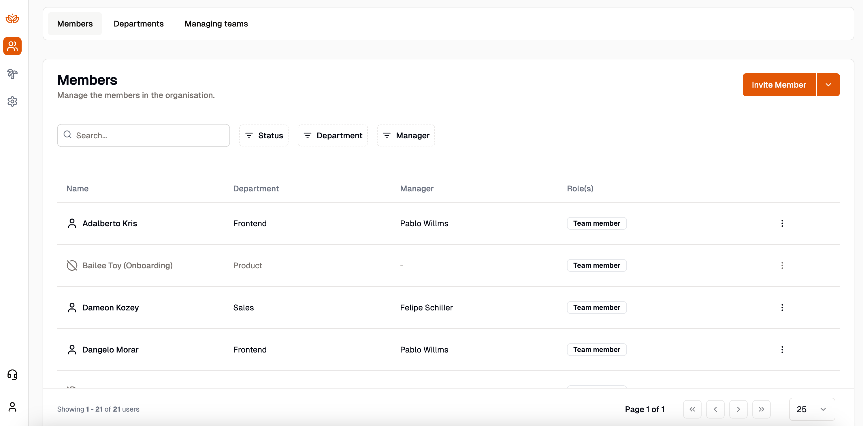
Task: Click the Role(s) column header
Action: [x=580, y=189]
